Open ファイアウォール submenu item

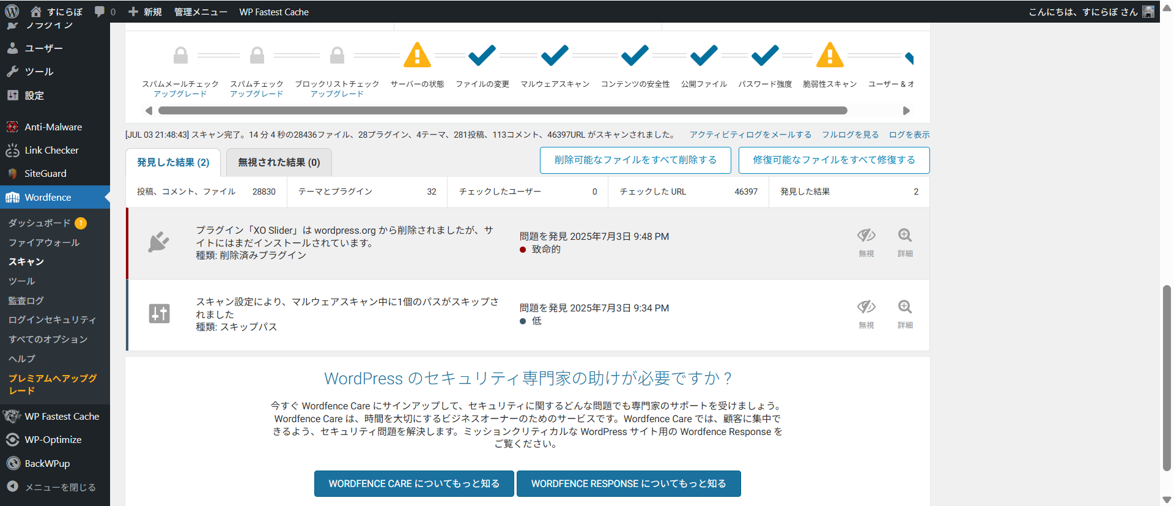(44, 242)
